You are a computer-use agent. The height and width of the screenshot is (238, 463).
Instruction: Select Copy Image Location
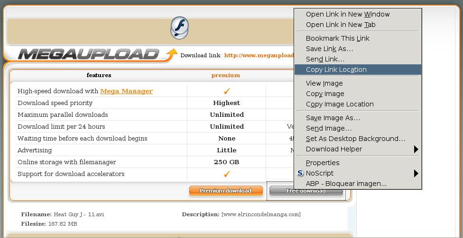(358, 104)
